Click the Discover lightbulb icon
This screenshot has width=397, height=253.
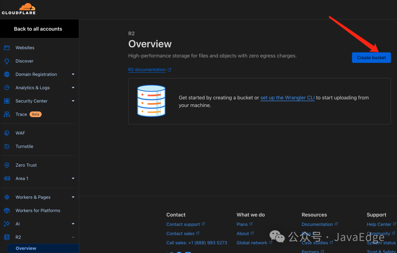click(x=7, y=61)
